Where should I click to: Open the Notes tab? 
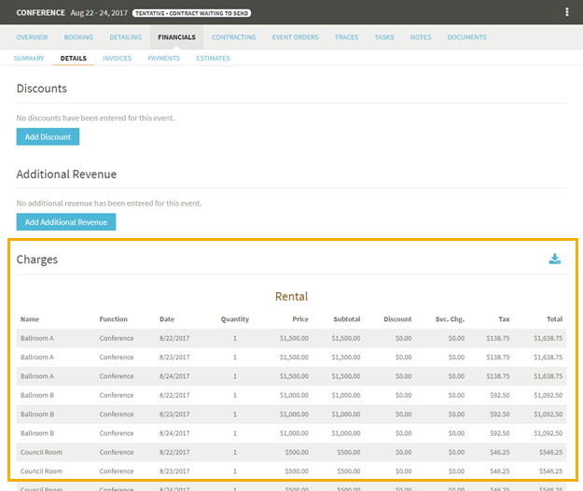420,37
